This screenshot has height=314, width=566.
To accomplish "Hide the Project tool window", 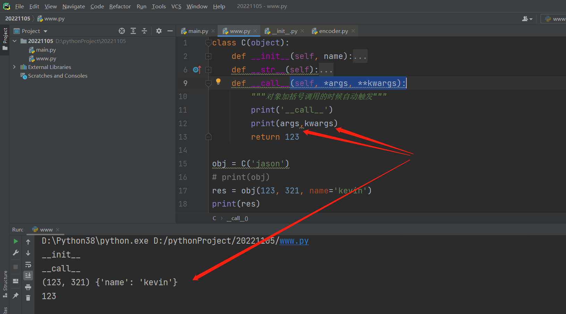I will pos(170,31).
